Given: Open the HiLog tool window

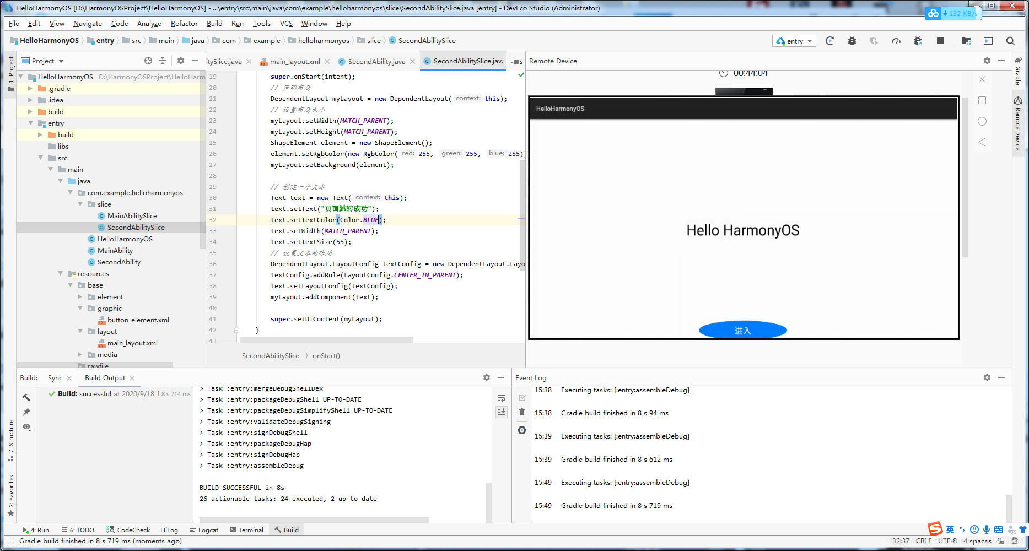Looking at the screenshot, I should [169, 530].
